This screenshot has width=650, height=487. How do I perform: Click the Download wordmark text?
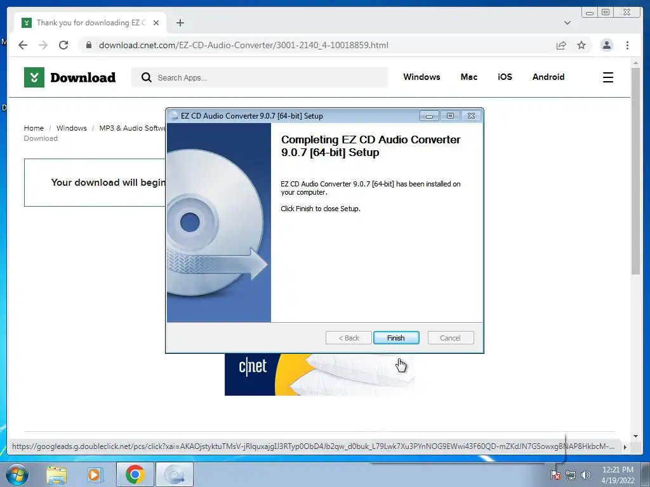83,77
